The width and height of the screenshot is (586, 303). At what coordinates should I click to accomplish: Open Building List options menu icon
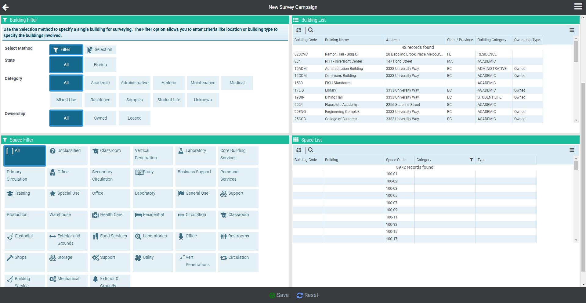tap(572, 30)
